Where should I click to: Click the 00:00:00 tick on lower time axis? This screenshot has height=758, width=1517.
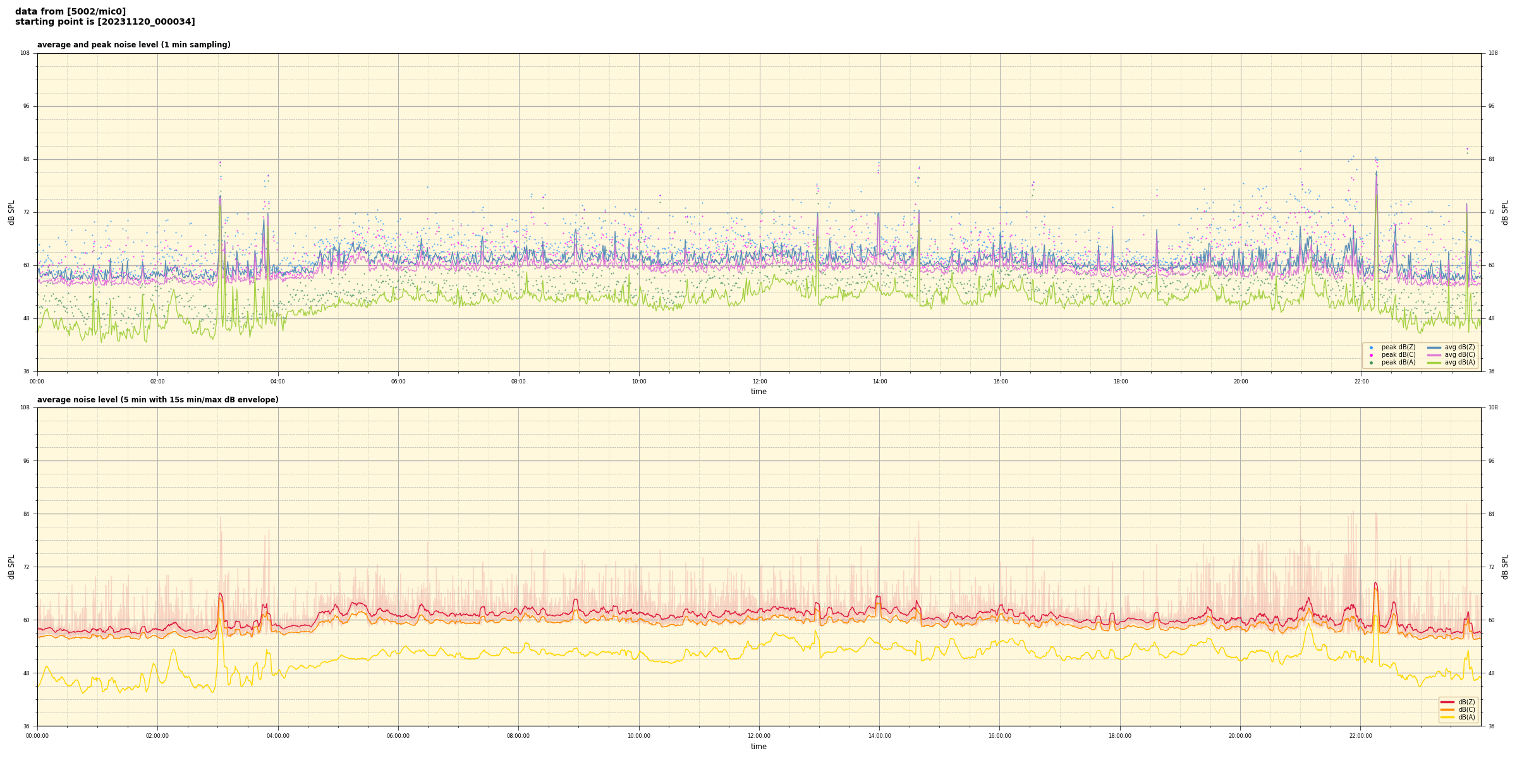37,736
